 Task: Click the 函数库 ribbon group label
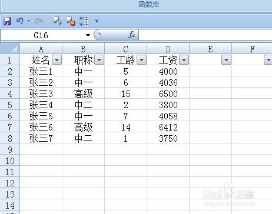pos(149,4)
